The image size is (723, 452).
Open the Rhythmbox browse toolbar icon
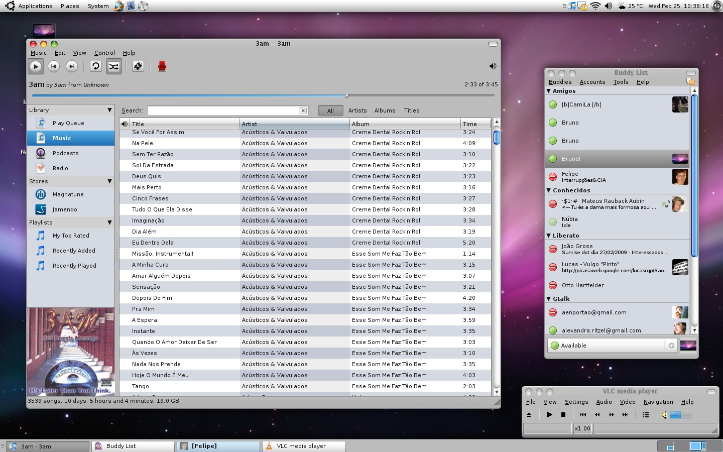[x=138, y=66]
